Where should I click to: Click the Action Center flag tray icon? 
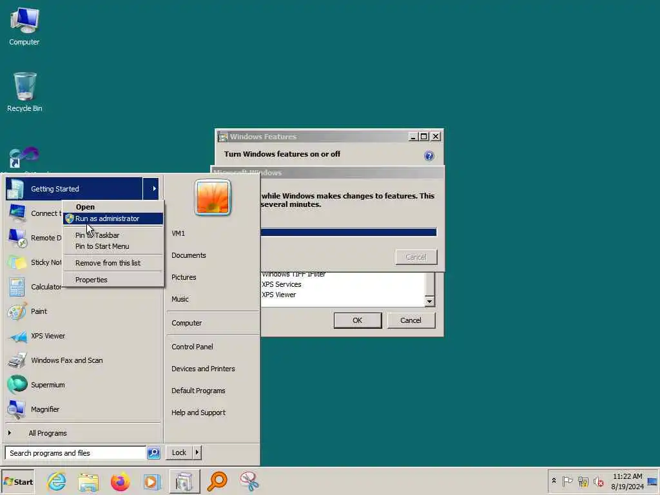click(567, 481)
